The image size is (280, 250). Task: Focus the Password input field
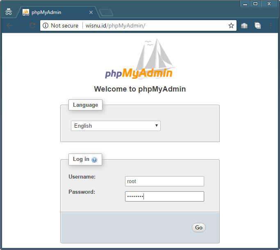(x=164, y=196)
